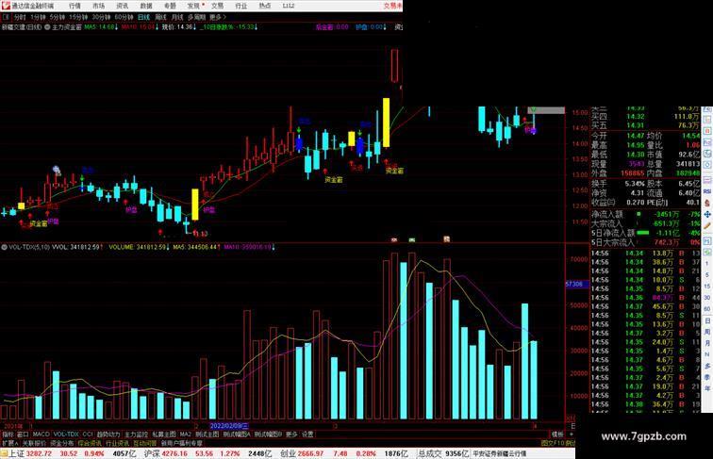713x459 pixels.
Task: Select the 日 sidebar period shortcut
Action: pos(707,320)
